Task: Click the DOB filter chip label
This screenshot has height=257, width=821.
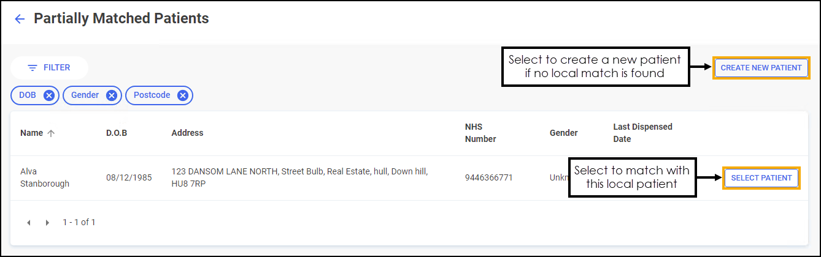Action: point(28,95)
